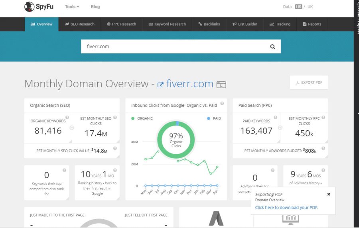Click the $14.8M SEO click value
359x228 pixels.
[99, 151]
